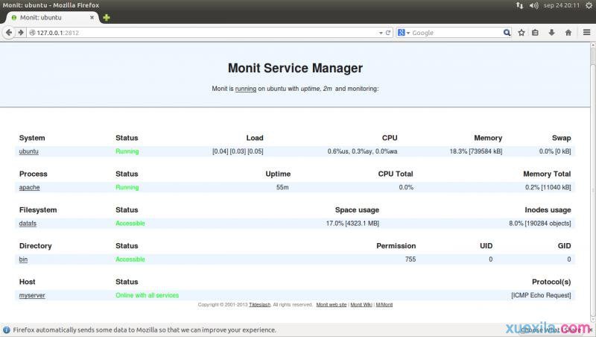
Task: Click the Running status of ubuntu
Action: tap(127, 151)
